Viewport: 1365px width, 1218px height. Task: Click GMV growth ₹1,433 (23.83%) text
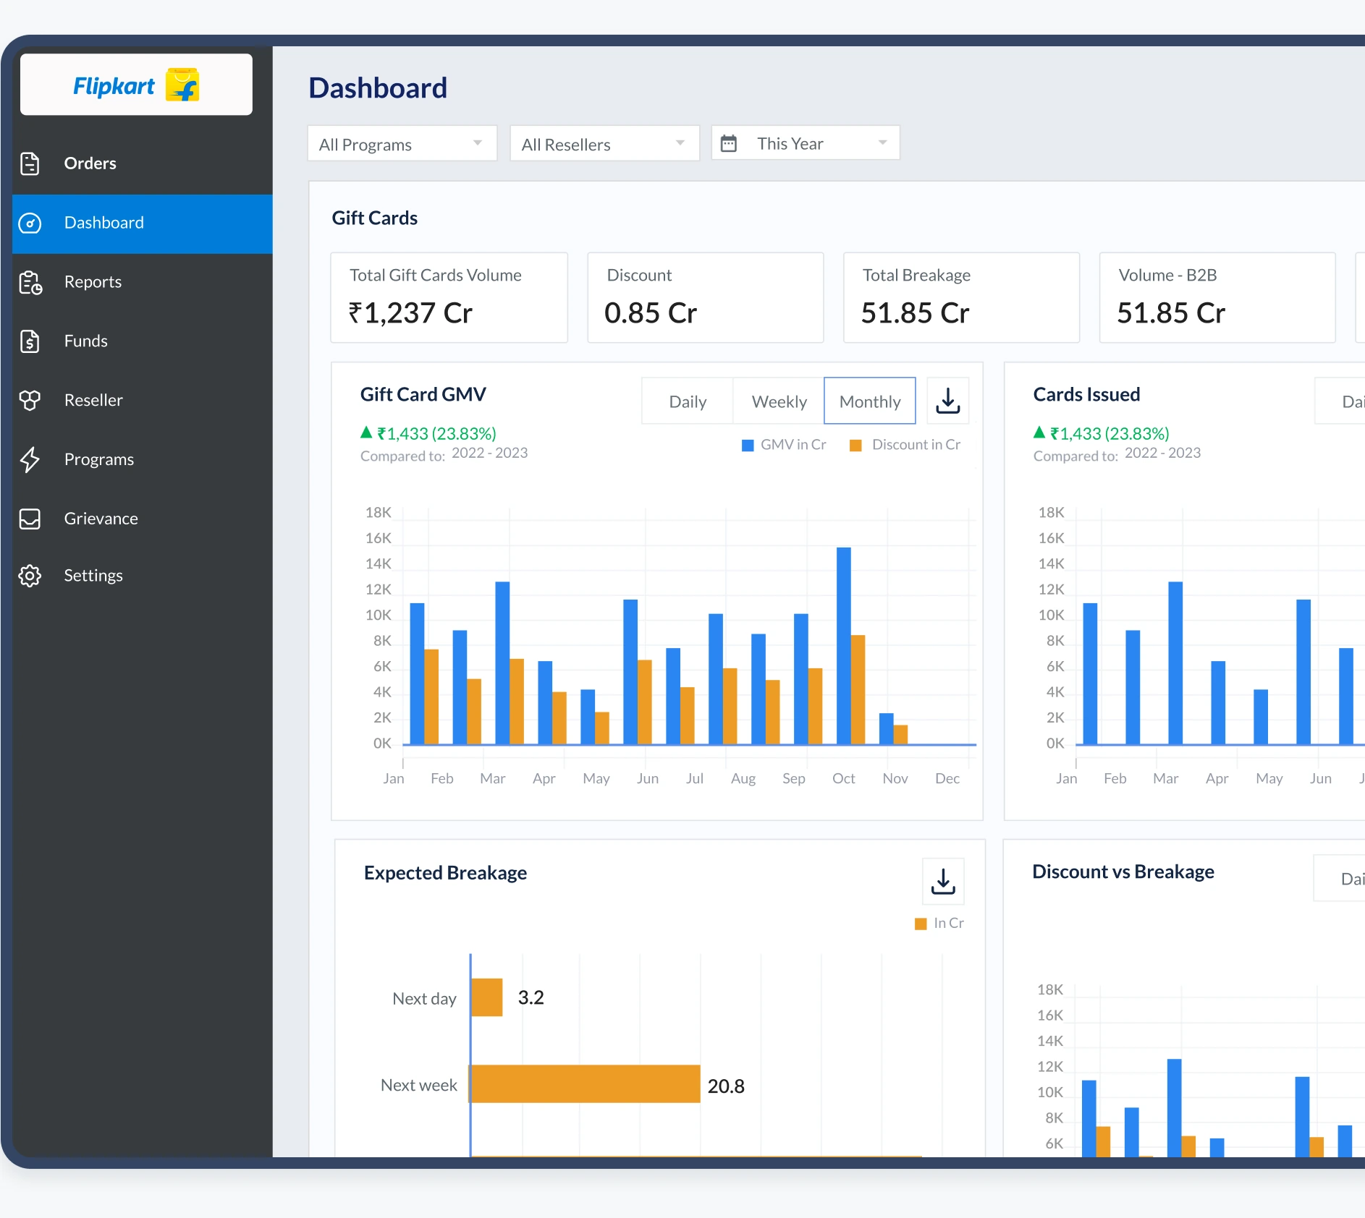436,433
